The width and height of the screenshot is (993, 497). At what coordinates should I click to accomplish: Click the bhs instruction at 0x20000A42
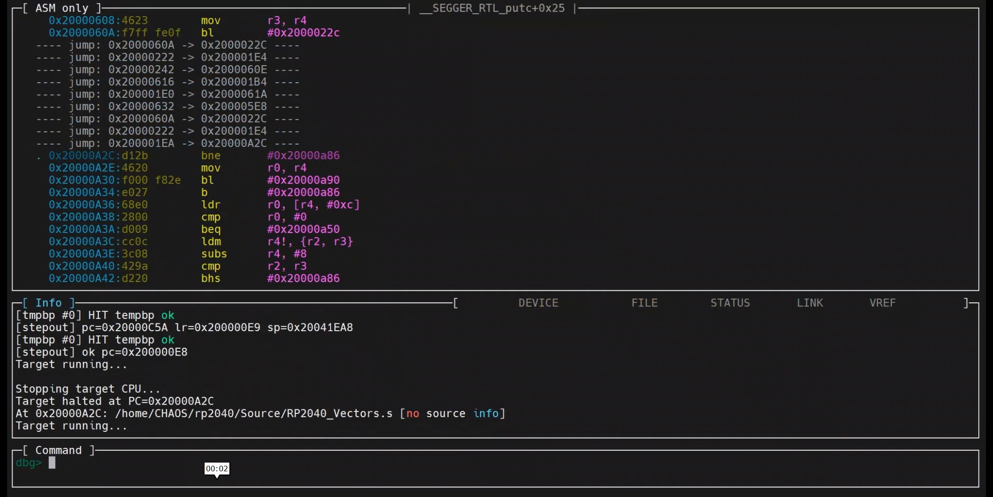211,278
